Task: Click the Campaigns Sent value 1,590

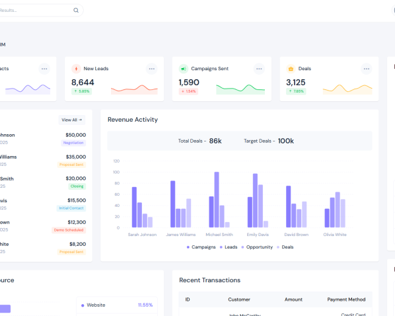Action: 189,82
